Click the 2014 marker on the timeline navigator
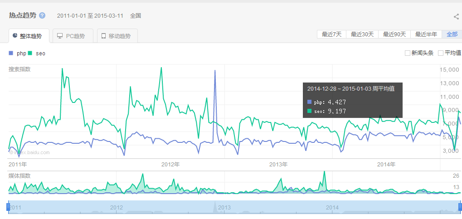The image size is (462, 219). pos(332,208)
